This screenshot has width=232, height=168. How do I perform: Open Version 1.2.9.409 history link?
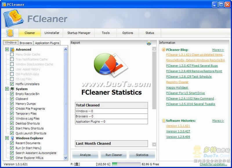point(178,137)
